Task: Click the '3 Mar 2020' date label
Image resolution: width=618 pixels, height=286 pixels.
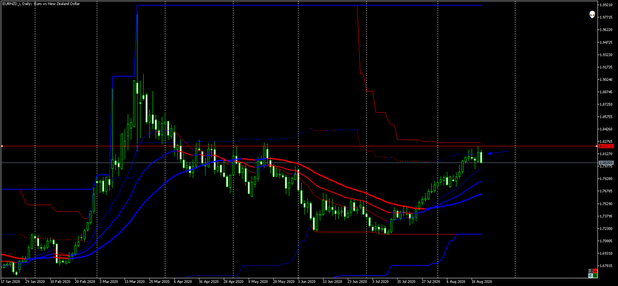Action: [x=109, y=282]
